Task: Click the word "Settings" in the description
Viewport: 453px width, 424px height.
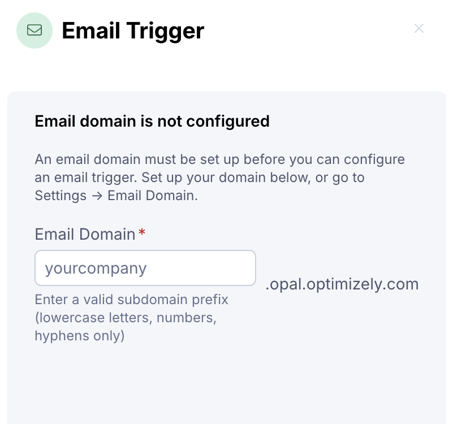Action: [x=61, y=196]
